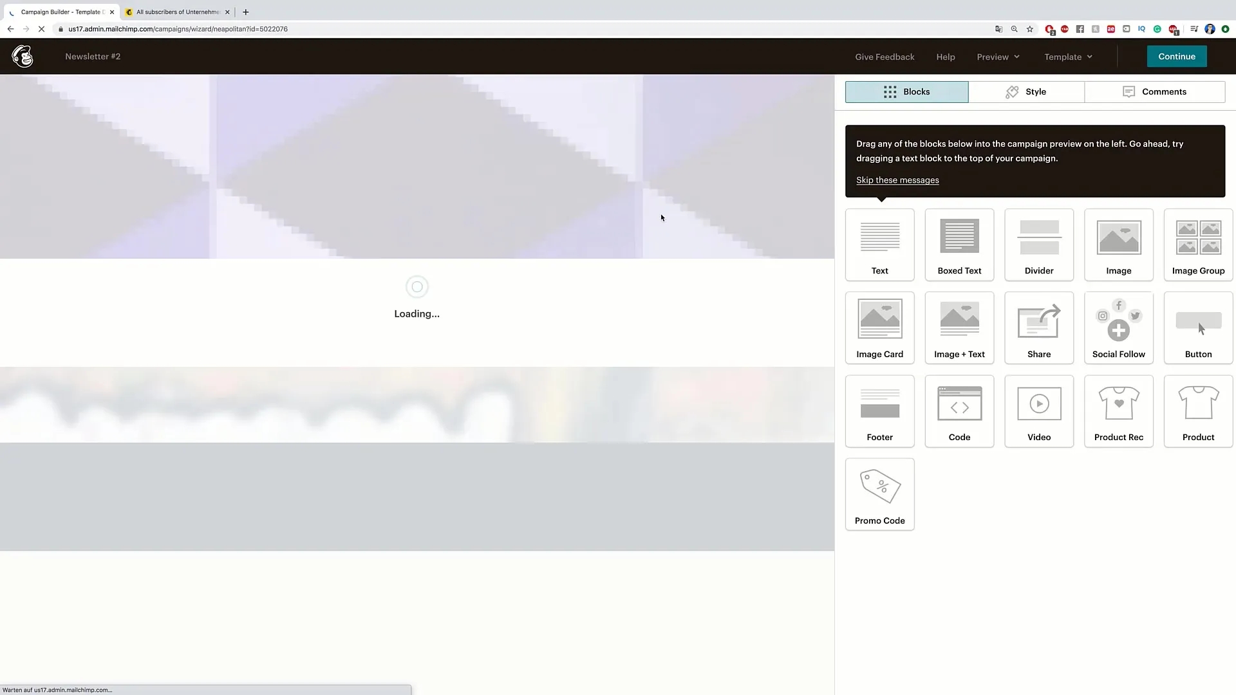
Task: Click the Blocks panel tab
Action: [906, 91]
